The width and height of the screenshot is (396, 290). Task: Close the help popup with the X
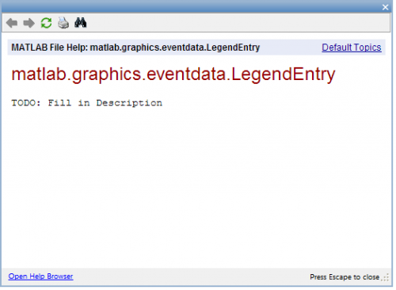pos(385,7)
